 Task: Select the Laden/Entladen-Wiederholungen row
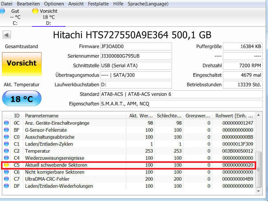pos(128,186)
